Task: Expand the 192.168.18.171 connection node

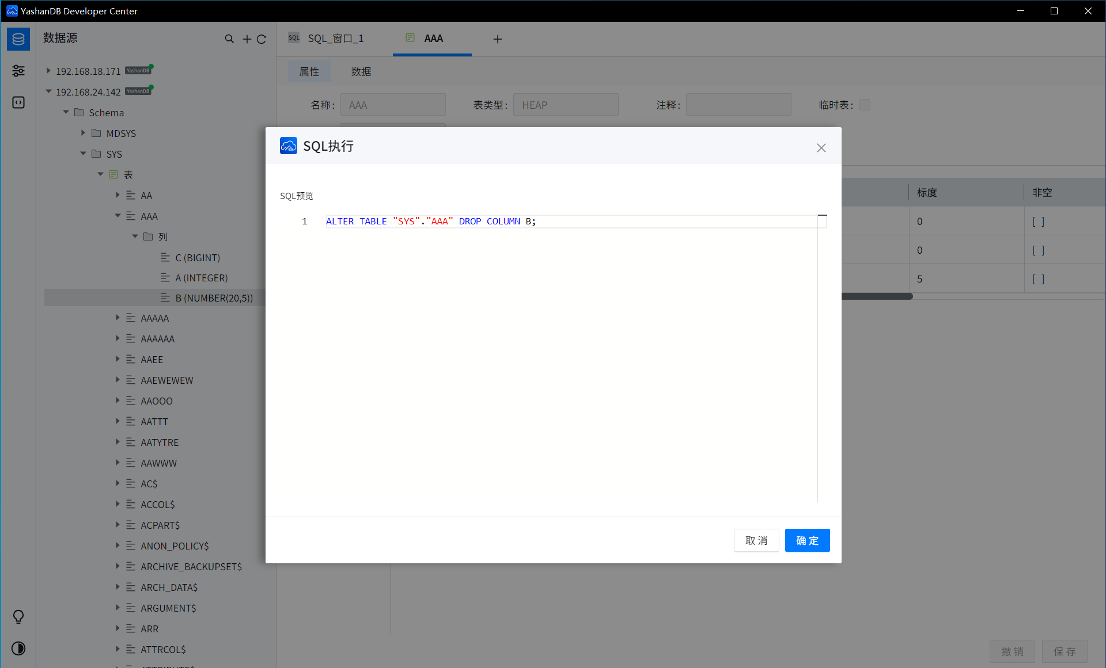Action: click(48, 71)
